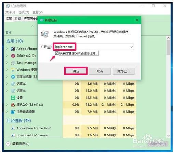Open the 文件(F) menu

pos(10,12)
